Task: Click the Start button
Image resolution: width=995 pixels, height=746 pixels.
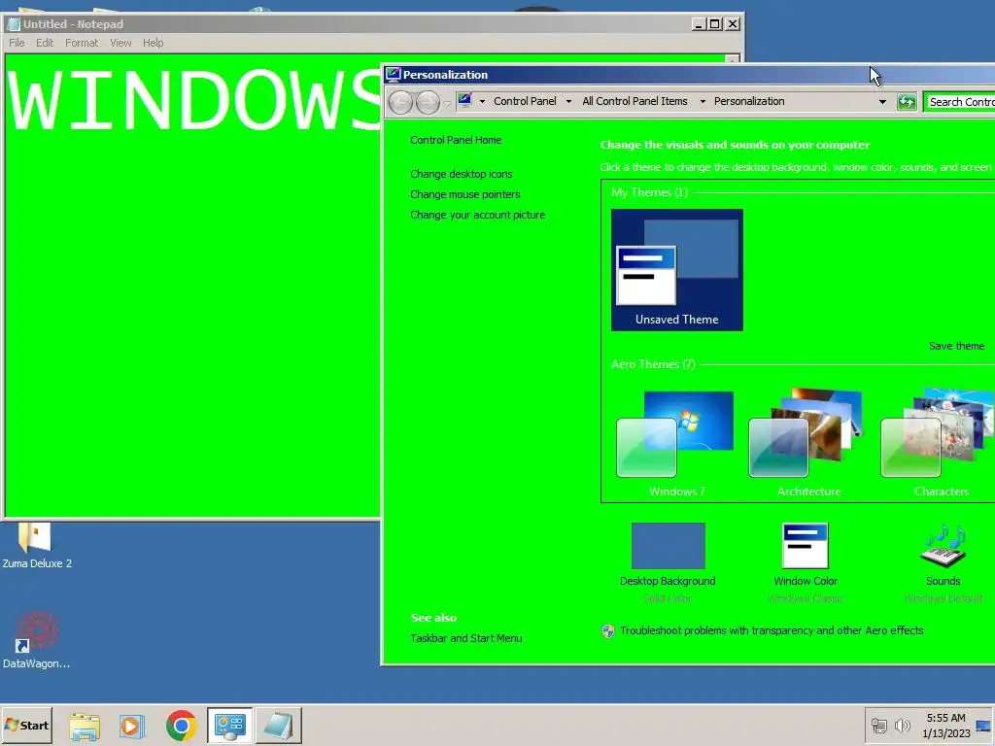Action: pos(26,726)
